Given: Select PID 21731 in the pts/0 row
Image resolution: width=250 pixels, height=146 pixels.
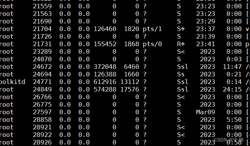Looking at the screenshot, I should (42, 44).
